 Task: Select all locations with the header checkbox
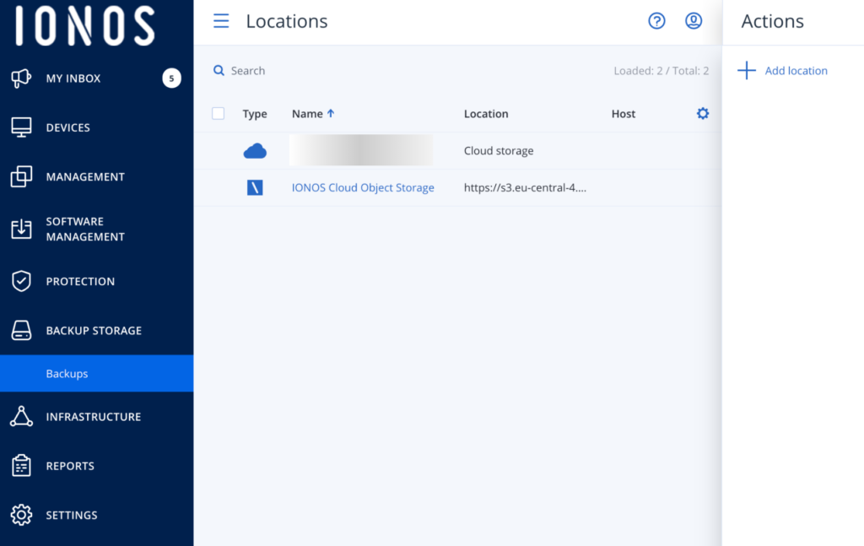pyautogui.click(x=218, y=112)
